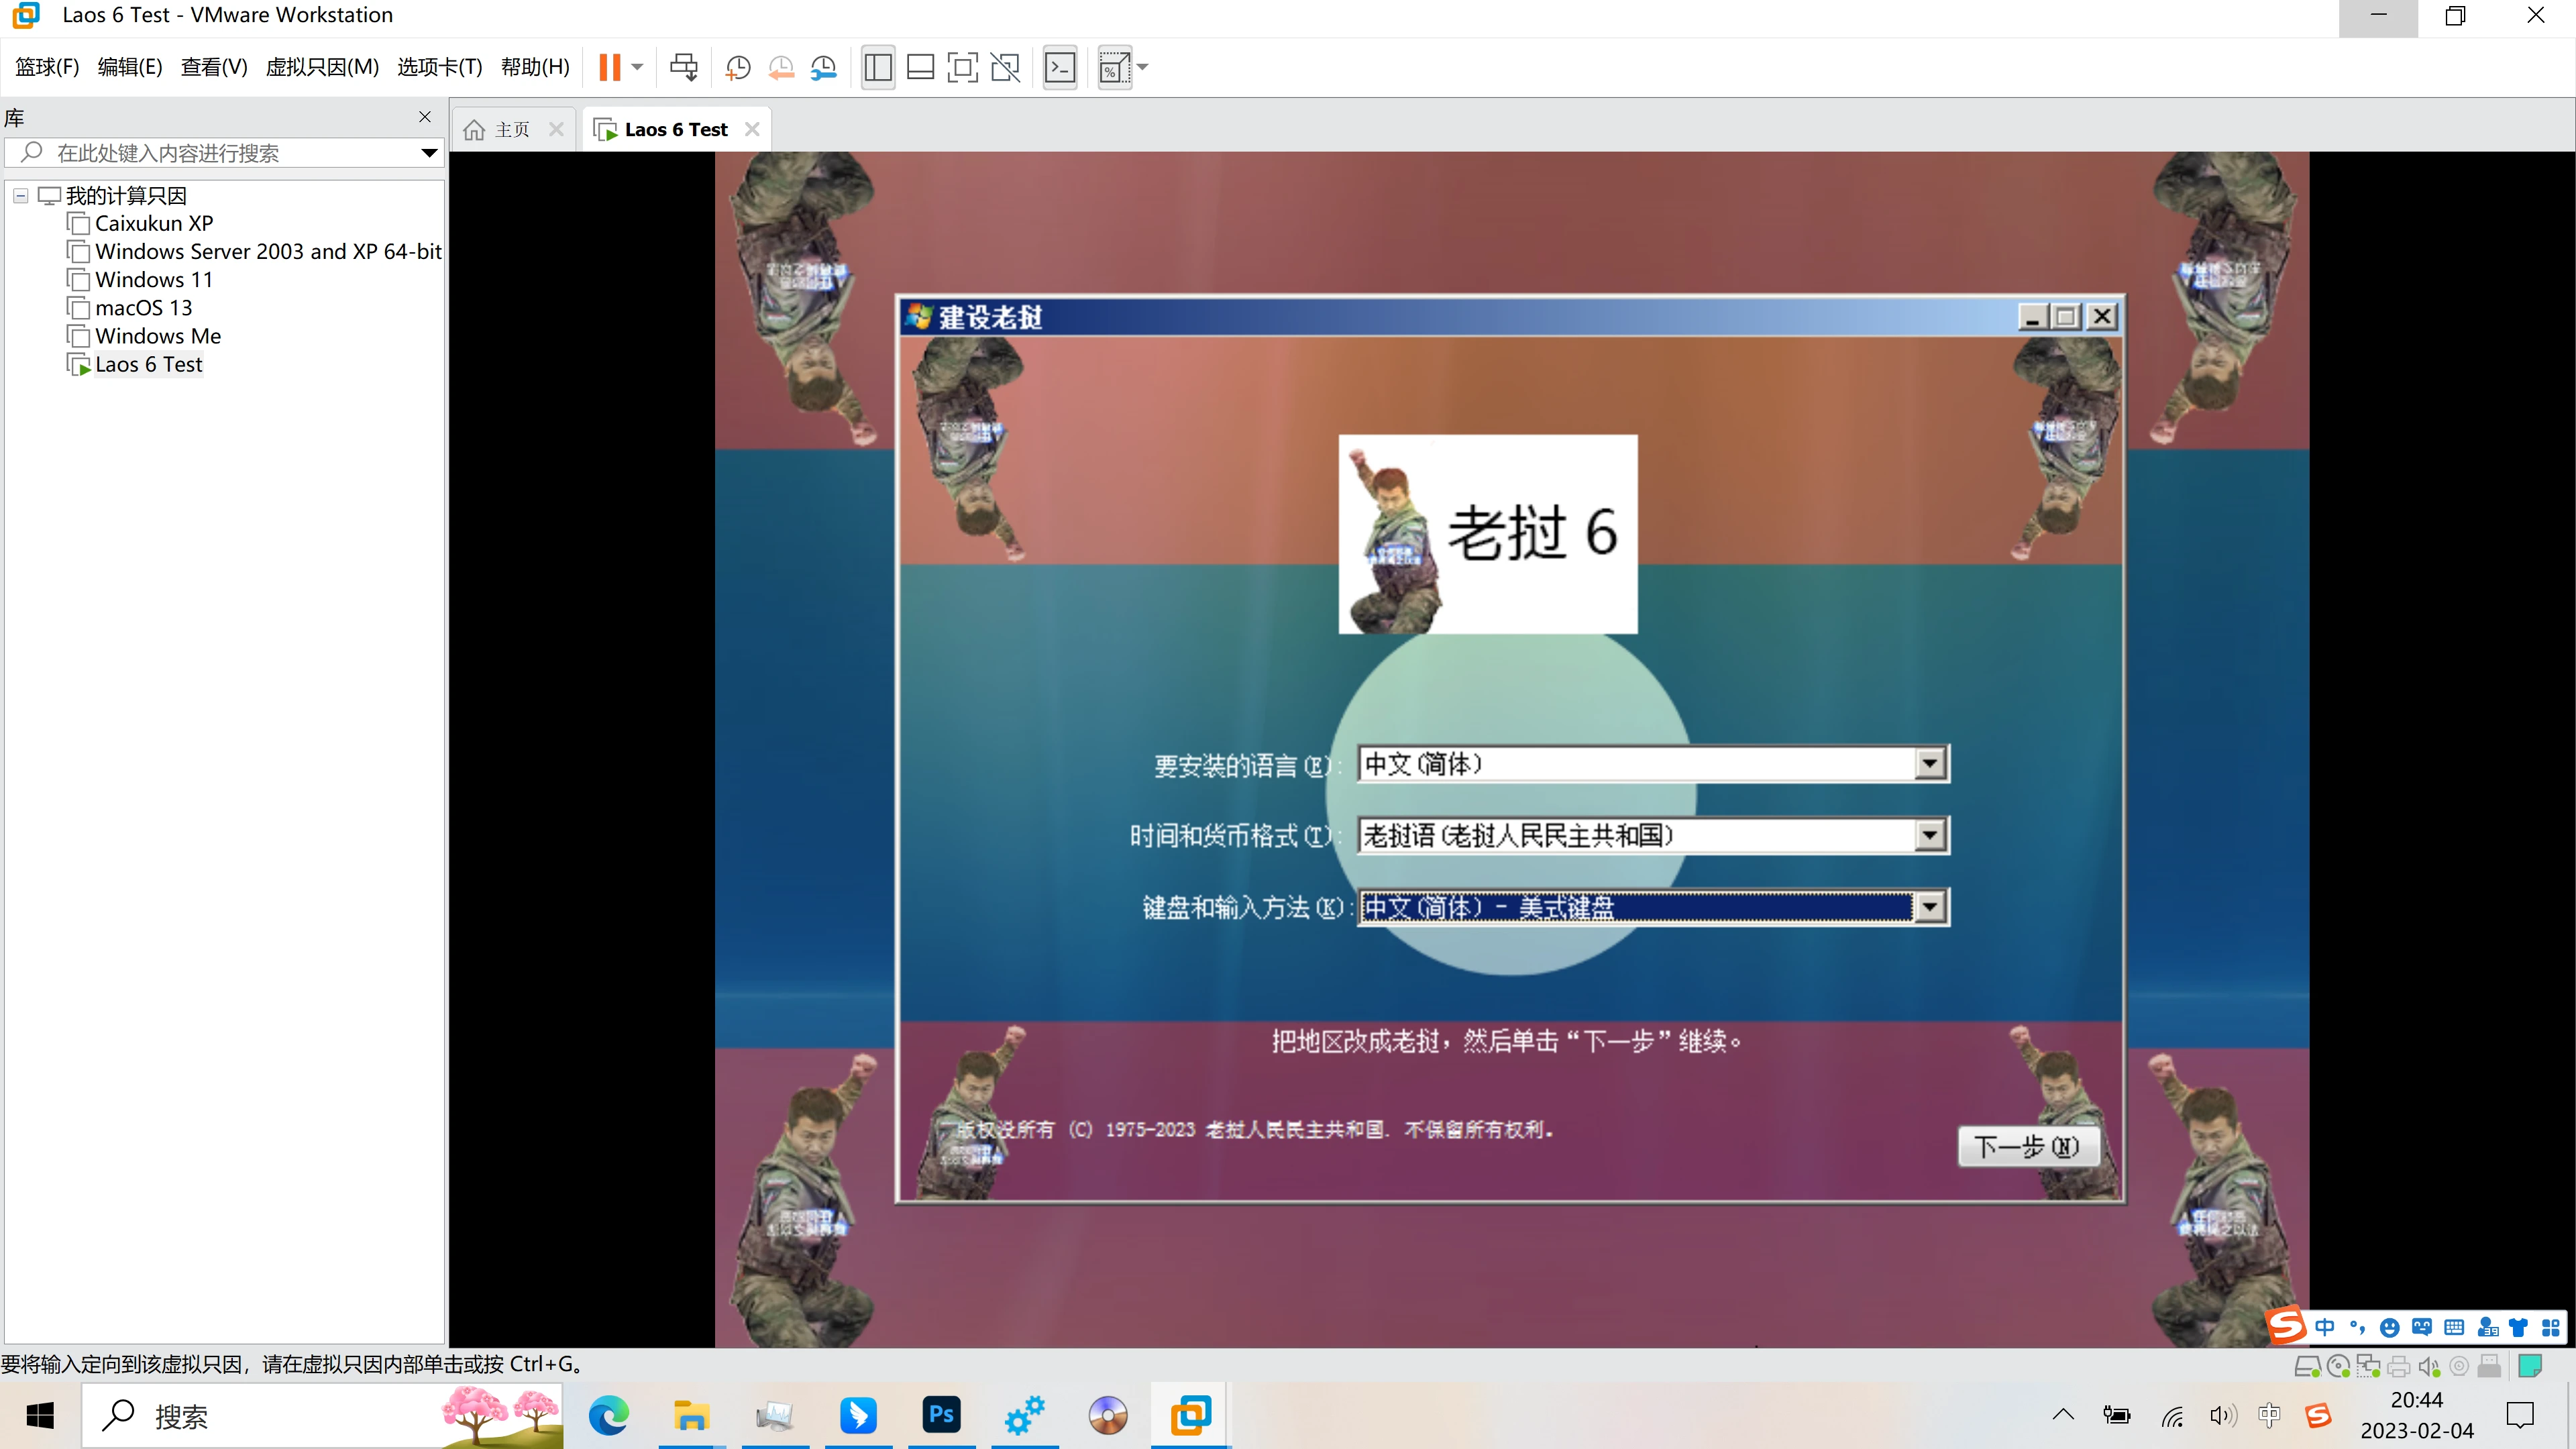Enter full screen mode icon
2576x1449 pixels.
(962, 67)
